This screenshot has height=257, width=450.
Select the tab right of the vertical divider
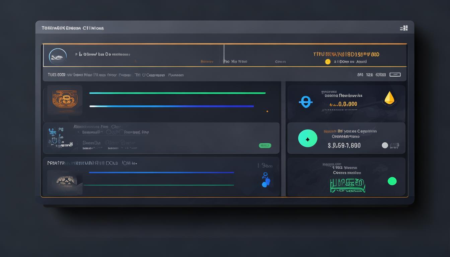(x=235, y=62)
